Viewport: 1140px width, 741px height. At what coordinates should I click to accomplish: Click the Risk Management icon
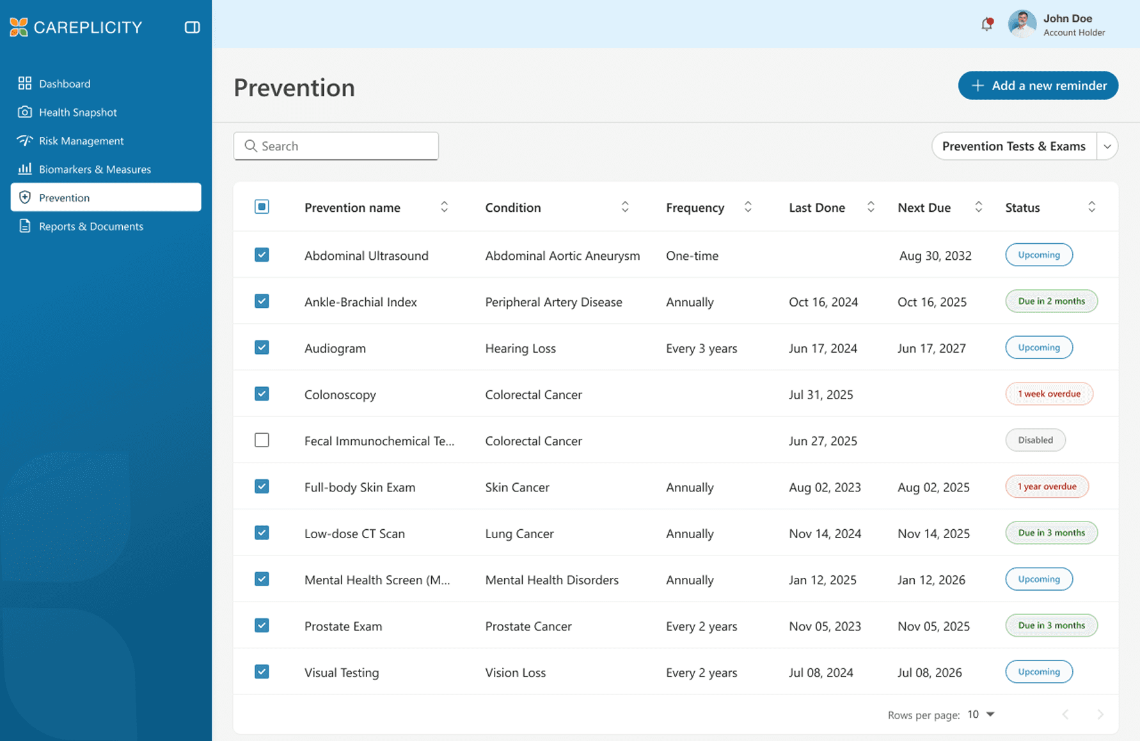(25, 140)
